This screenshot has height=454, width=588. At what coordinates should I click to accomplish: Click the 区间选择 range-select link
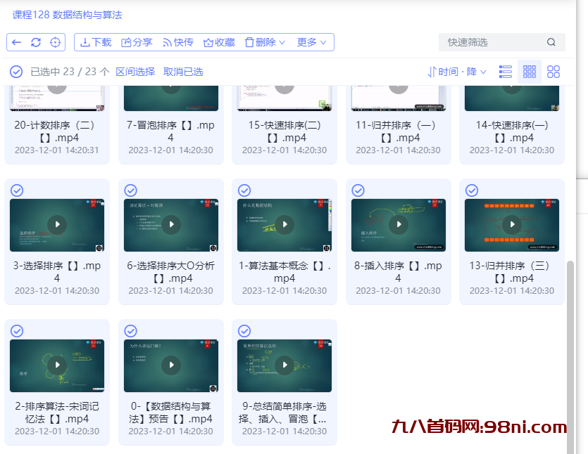point(136,71)
